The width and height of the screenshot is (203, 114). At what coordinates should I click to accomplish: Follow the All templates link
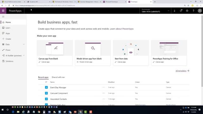click(182, 71)
